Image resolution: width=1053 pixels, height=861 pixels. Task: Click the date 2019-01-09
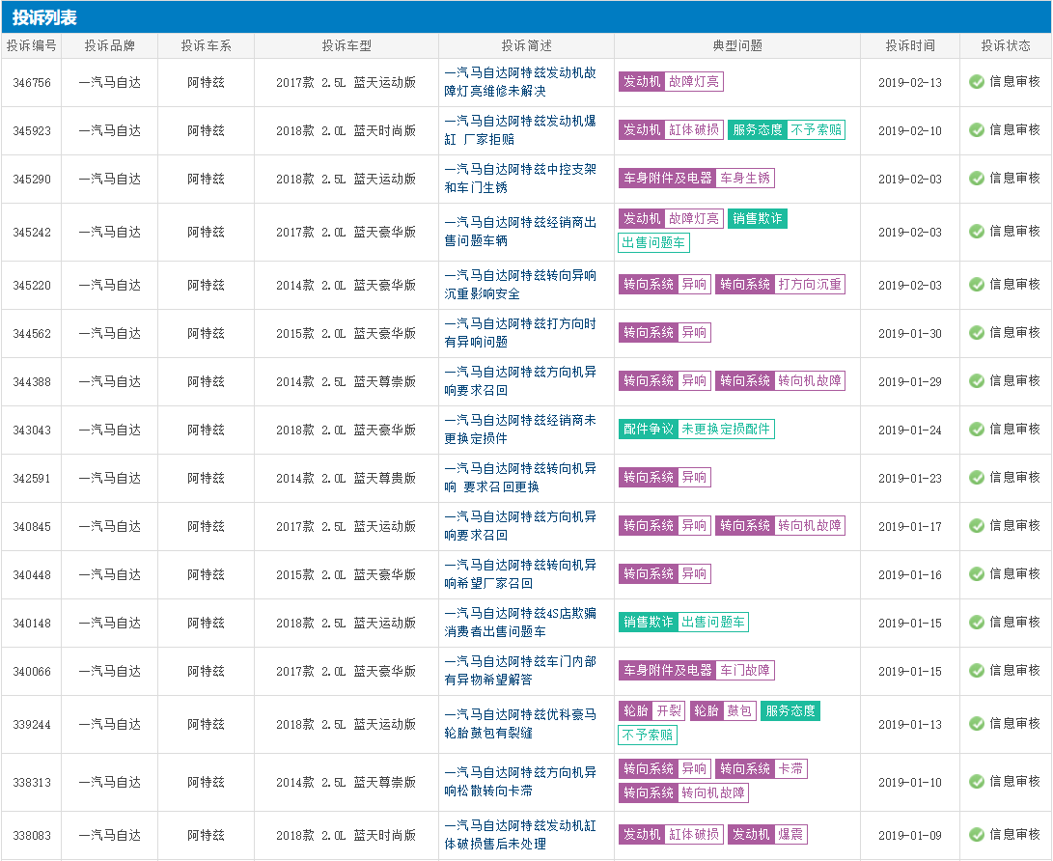tap(910, 836)
